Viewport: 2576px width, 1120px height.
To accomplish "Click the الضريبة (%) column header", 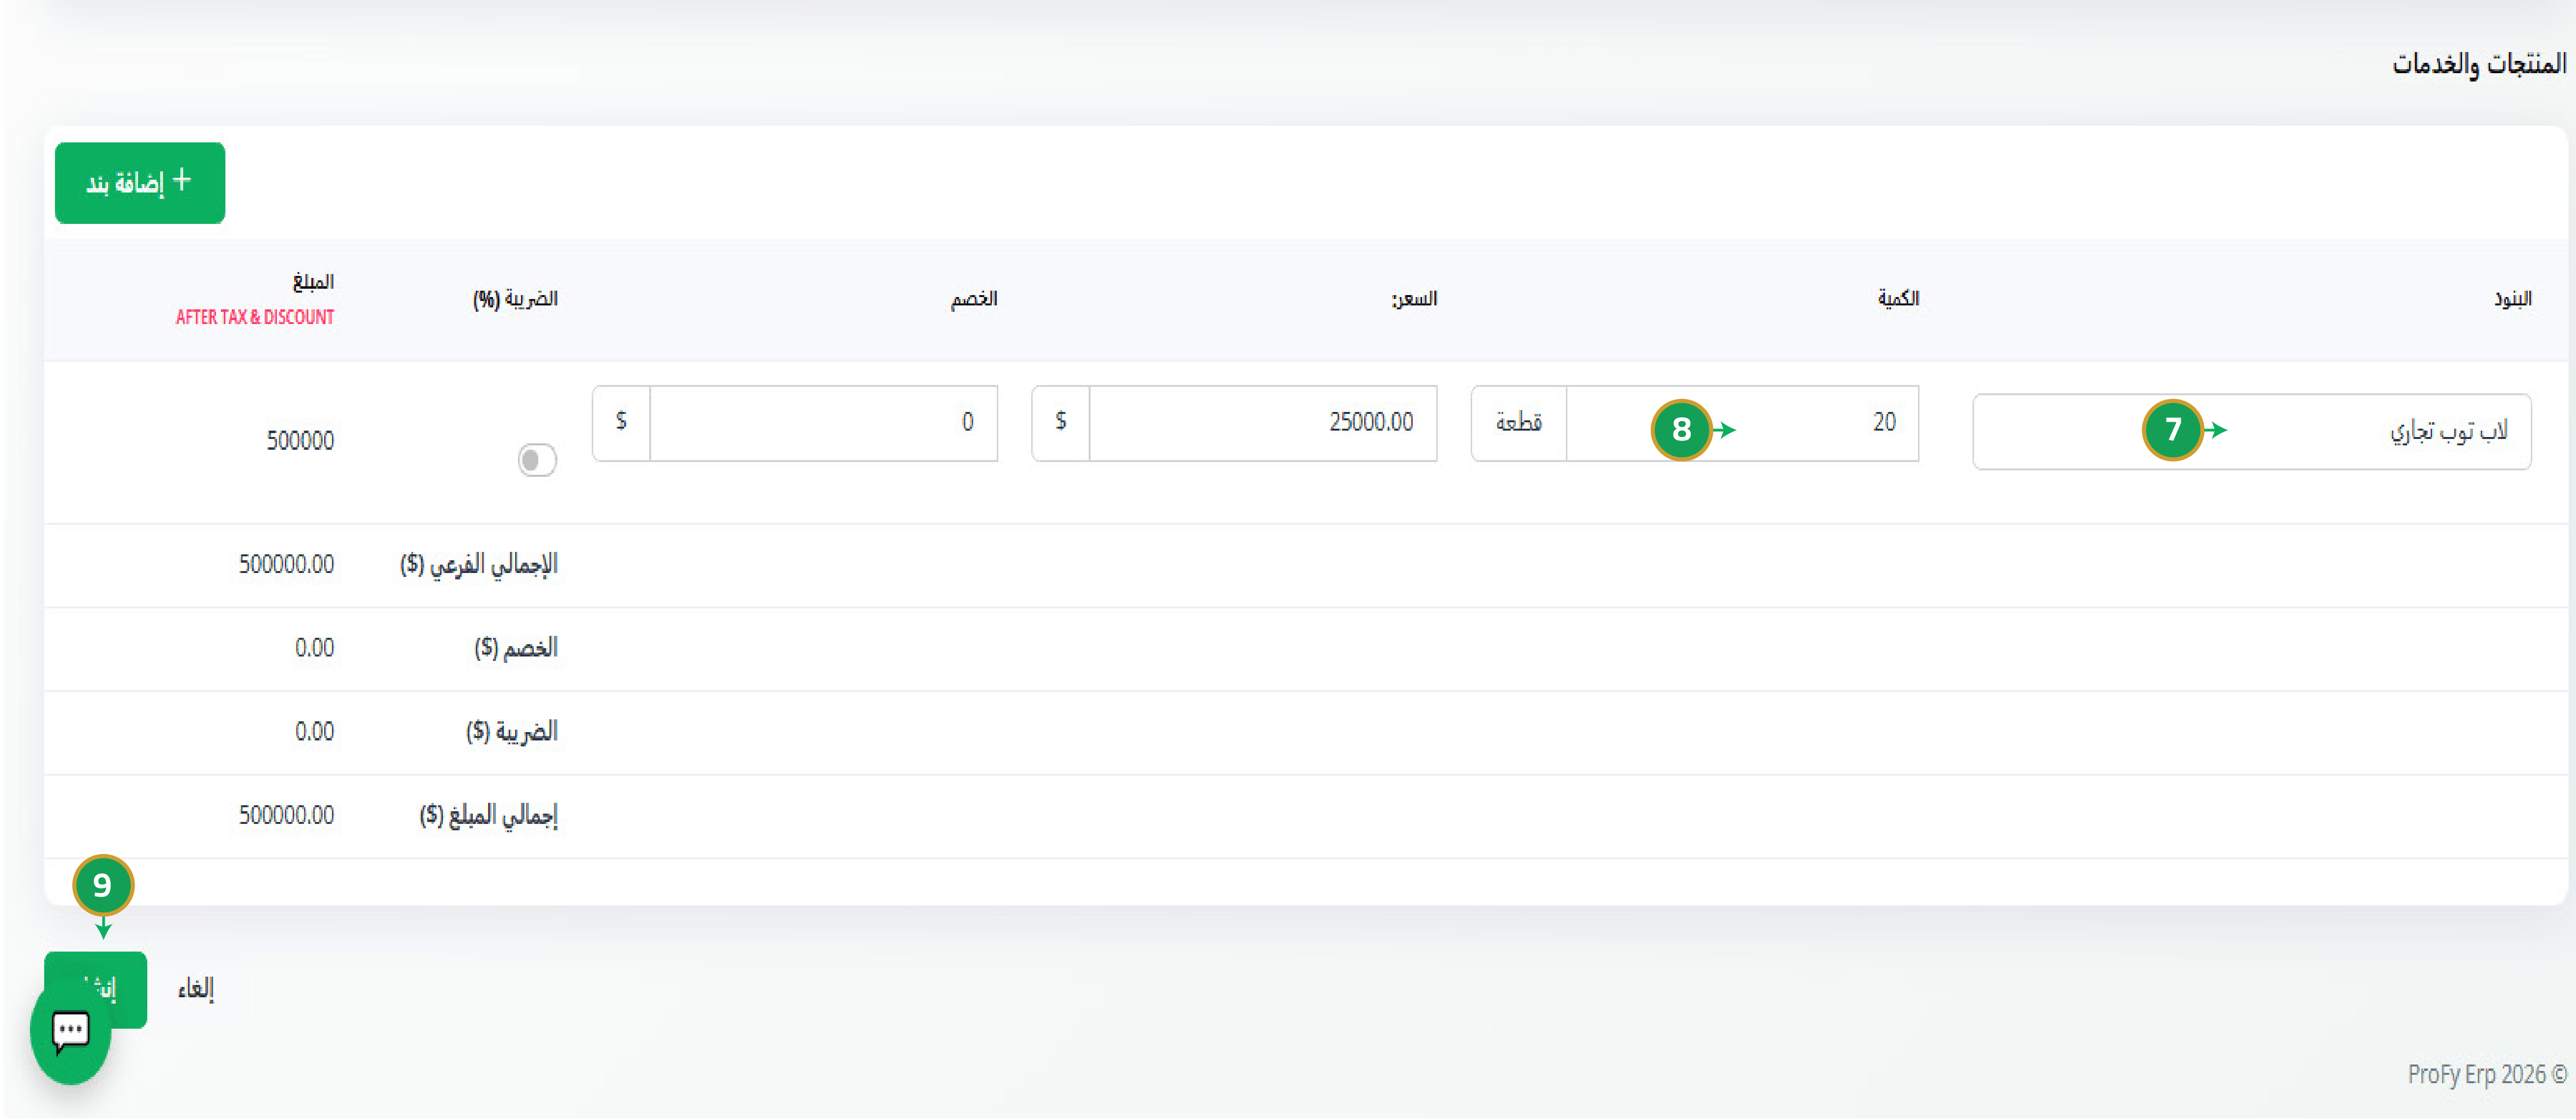I will click(515, 299).
